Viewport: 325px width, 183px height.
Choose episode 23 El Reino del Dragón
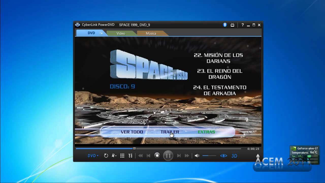coord(220,74)
